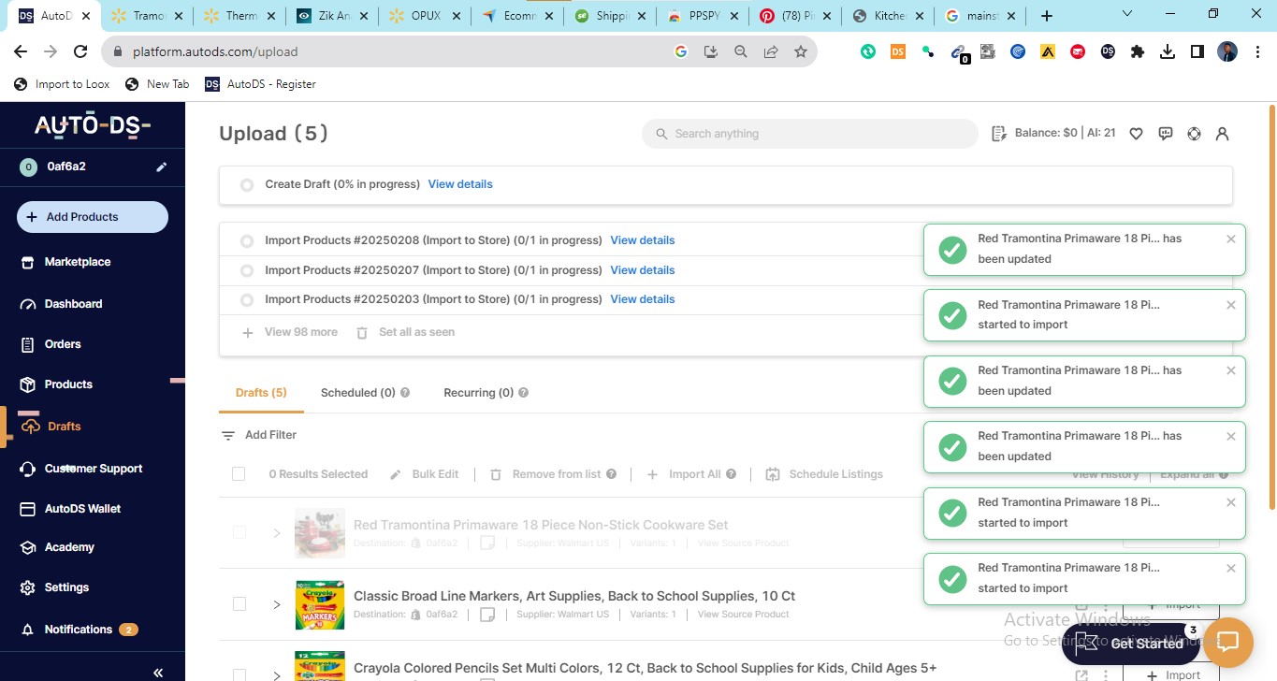View details for Import Products #20250203
The image size is (1277, 681).
(x=643, y=299)
